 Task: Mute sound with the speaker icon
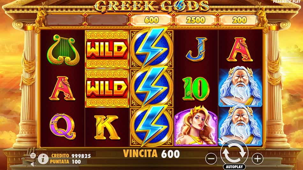pos(33,164)
